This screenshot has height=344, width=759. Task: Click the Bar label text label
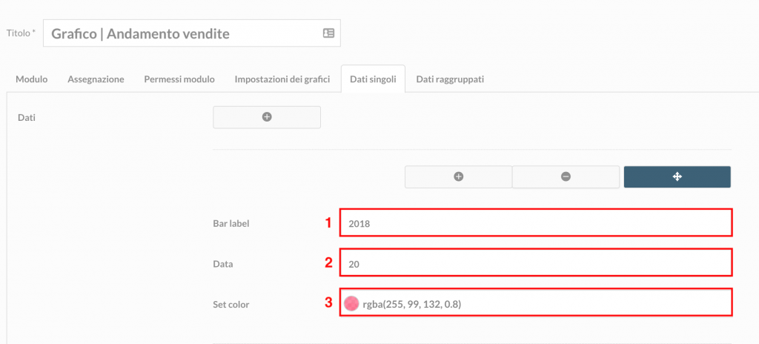231,224
